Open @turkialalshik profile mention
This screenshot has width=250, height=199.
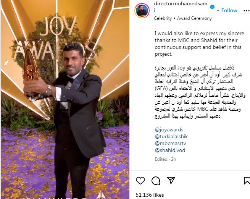tap(171, 136)
